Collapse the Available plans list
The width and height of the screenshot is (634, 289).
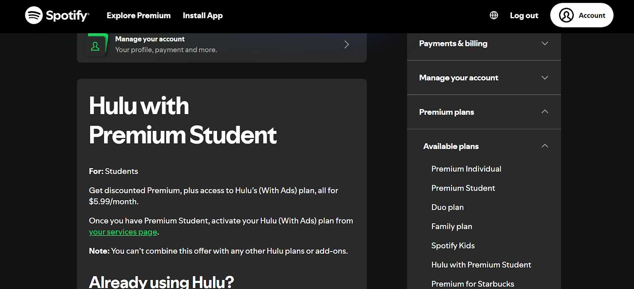coord(544,146)
